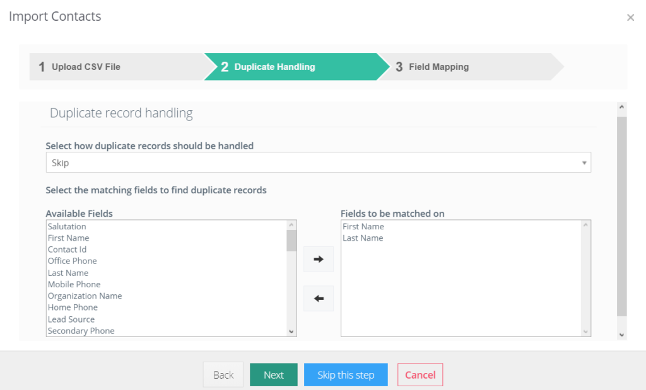Close the Import Contacts dialog
Image resolution: width=646 pixels, height=390 pixels.
[x=630, y=17]
